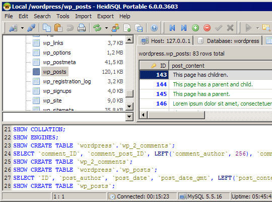
Task: Open the Edit menu
Action: [23, 16]
